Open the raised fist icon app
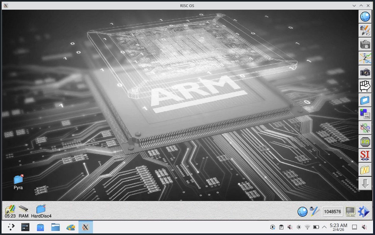The width and height of the screenshot is (375, 235). (365, 86)
